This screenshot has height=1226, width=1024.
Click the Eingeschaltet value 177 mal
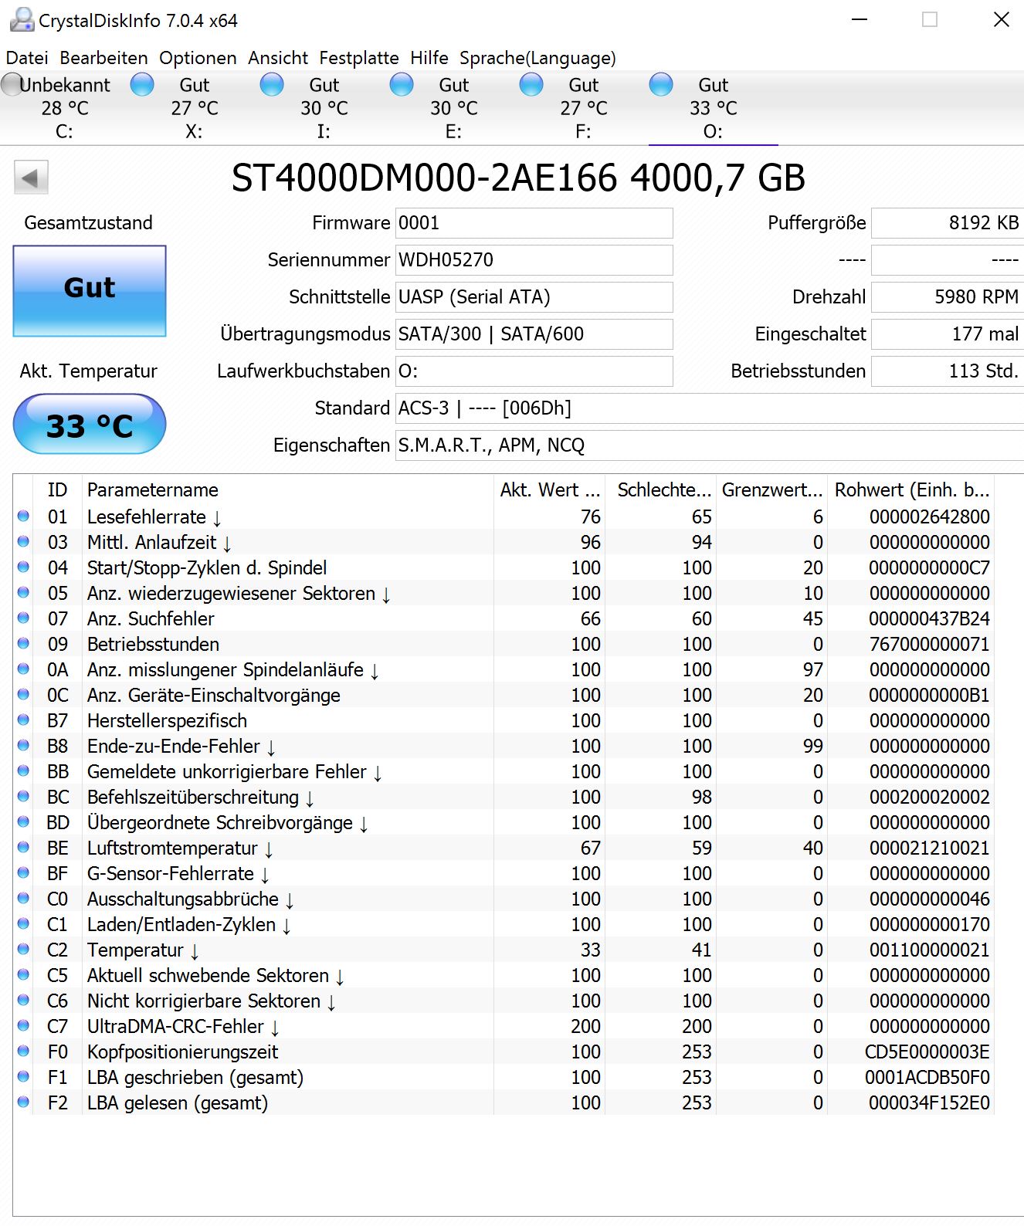tap(947, 334)
